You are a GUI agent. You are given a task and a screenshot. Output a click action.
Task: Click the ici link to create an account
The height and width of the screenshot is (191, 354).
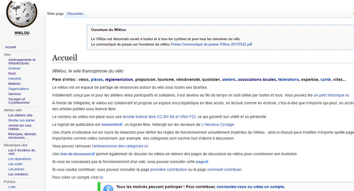(x=101, y=177)
